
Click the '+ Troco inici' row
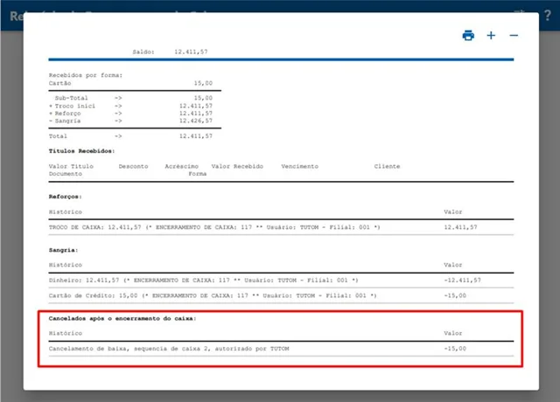pos(130,106)
